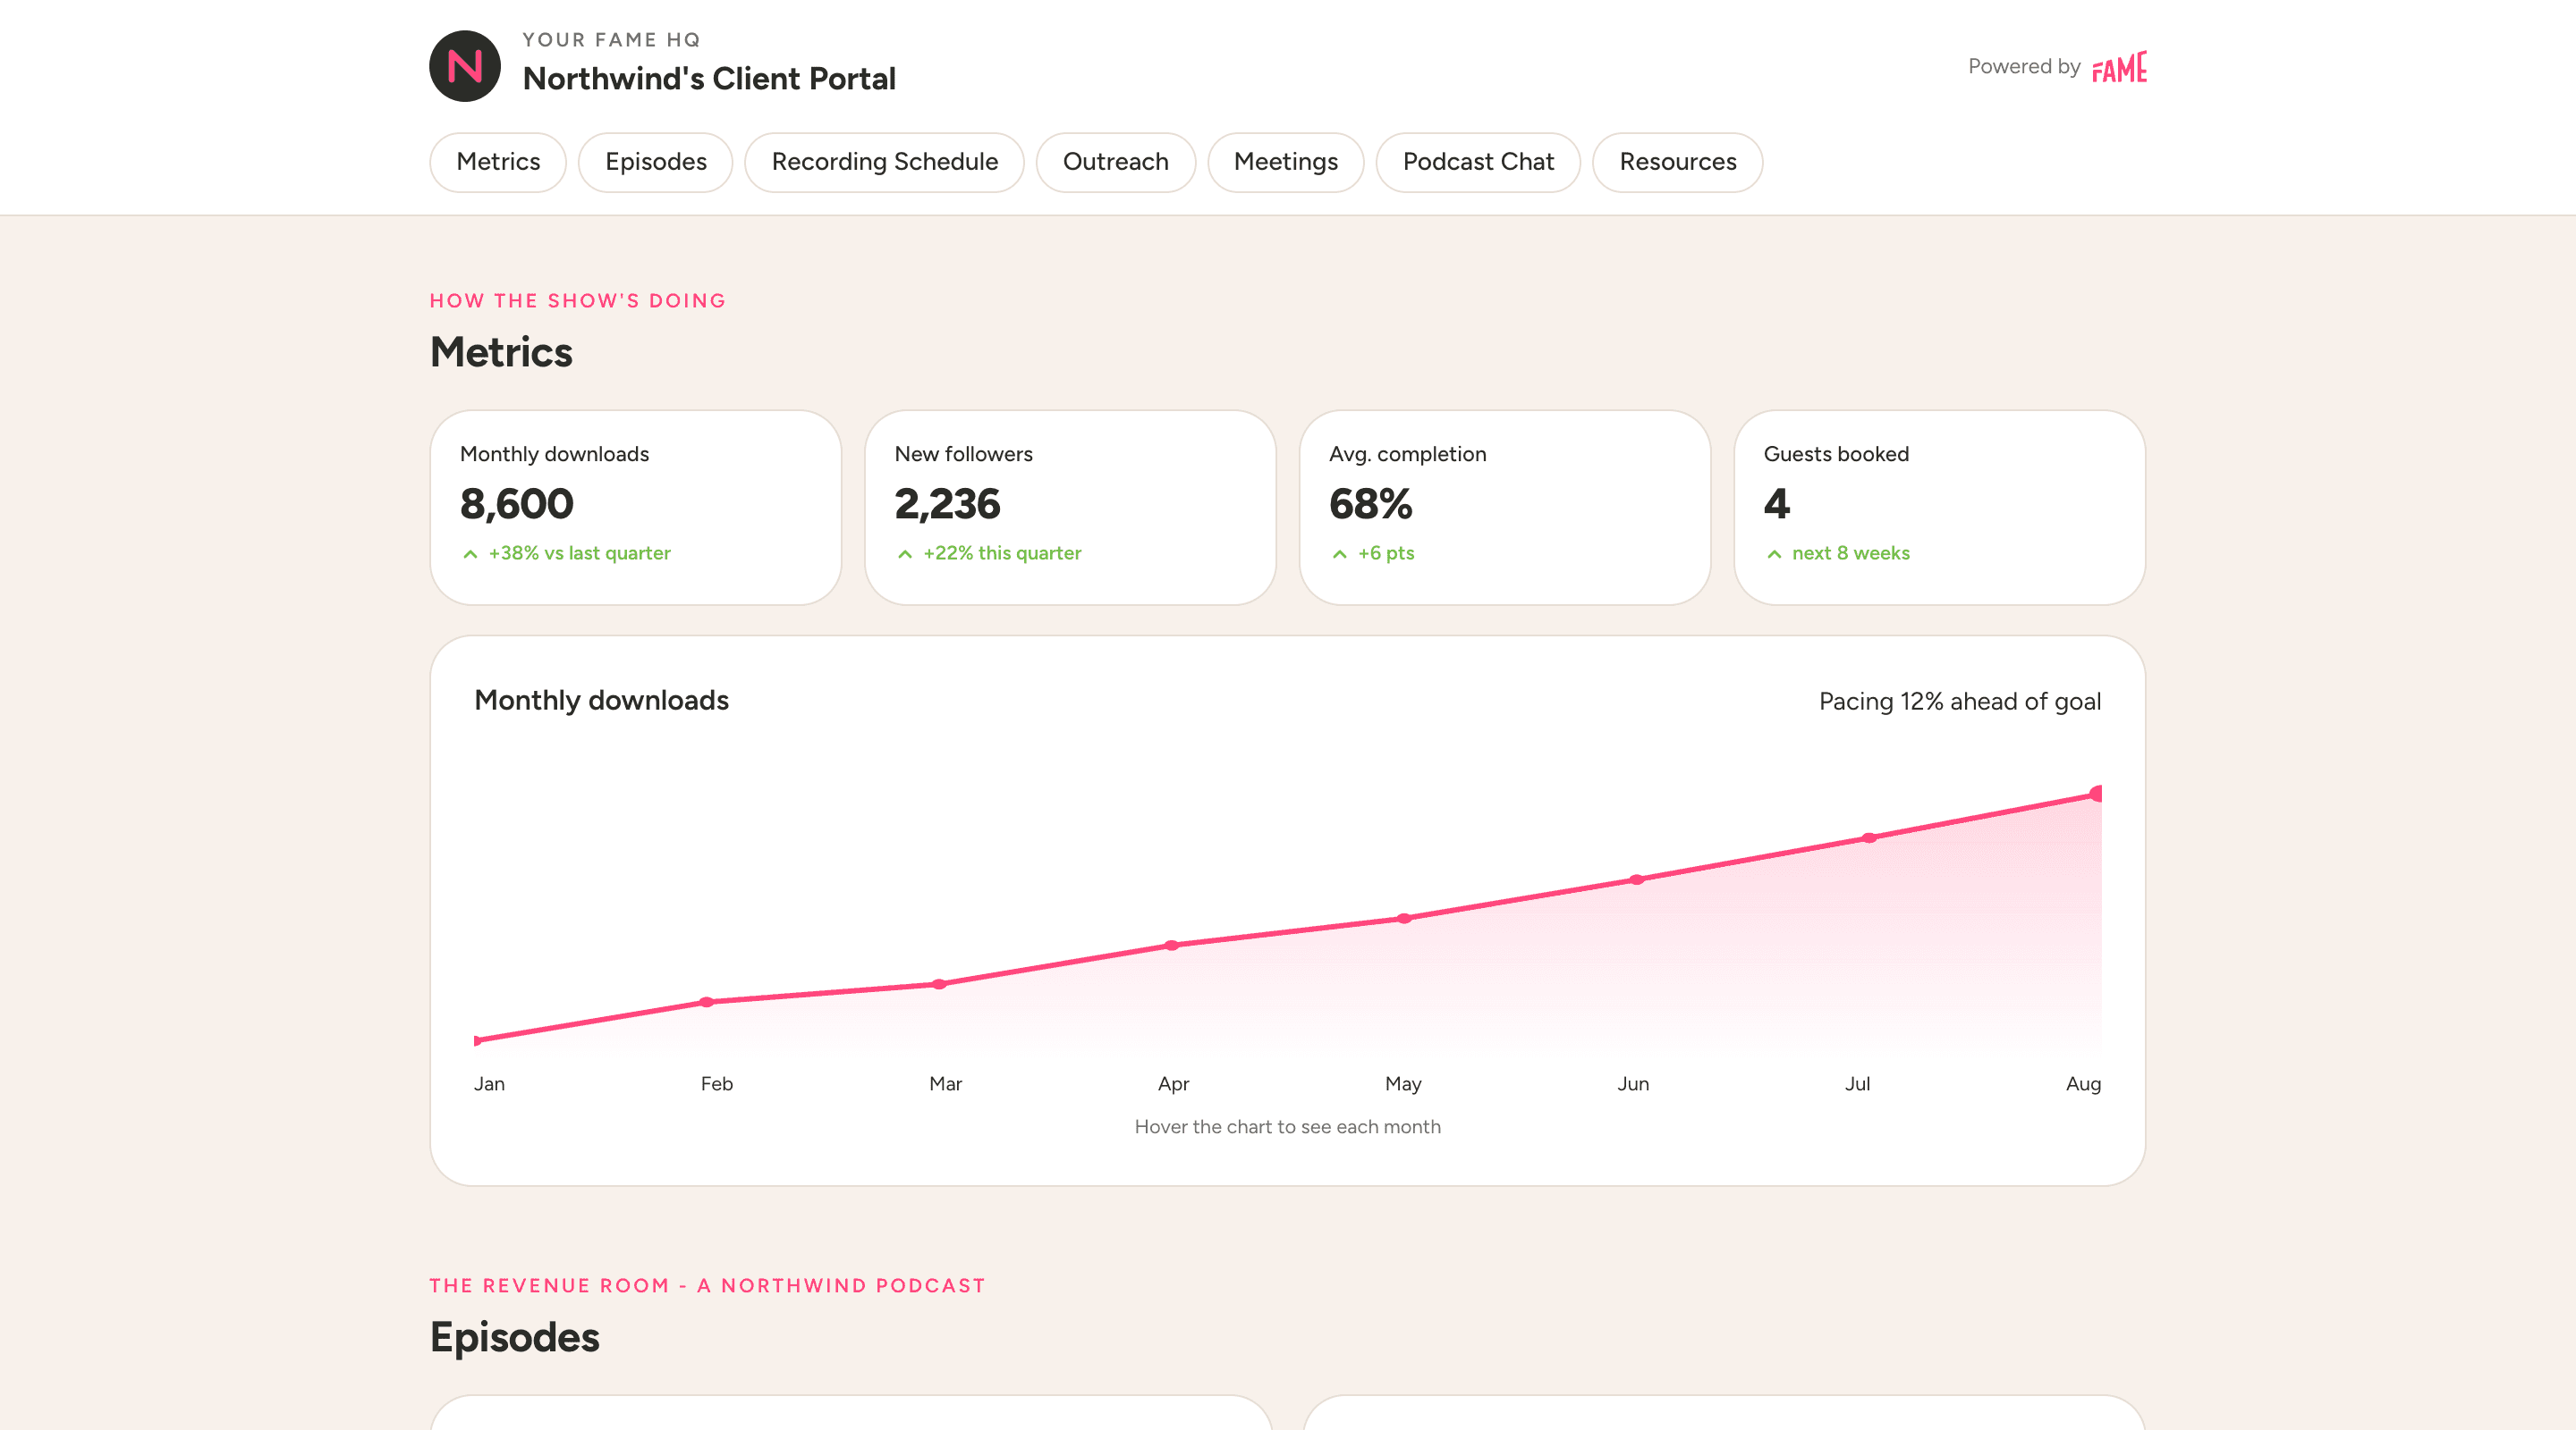Click the 'Jul' axis label

coord(1857,1084)
